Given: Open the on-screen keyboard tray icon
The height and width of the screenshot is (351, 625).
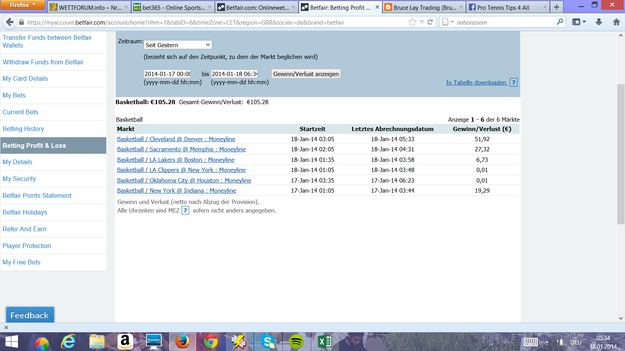Looking at the screenshot, I should 530,342.
